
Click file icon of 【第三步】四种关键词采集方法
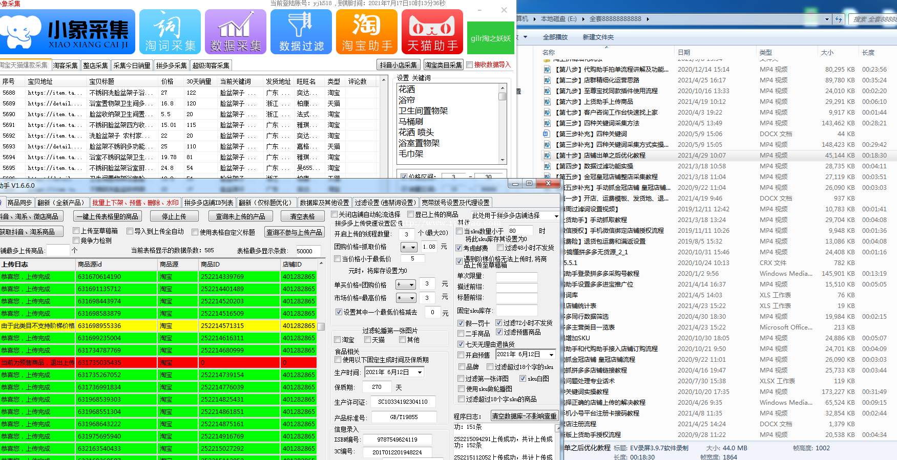click(547, 123)
